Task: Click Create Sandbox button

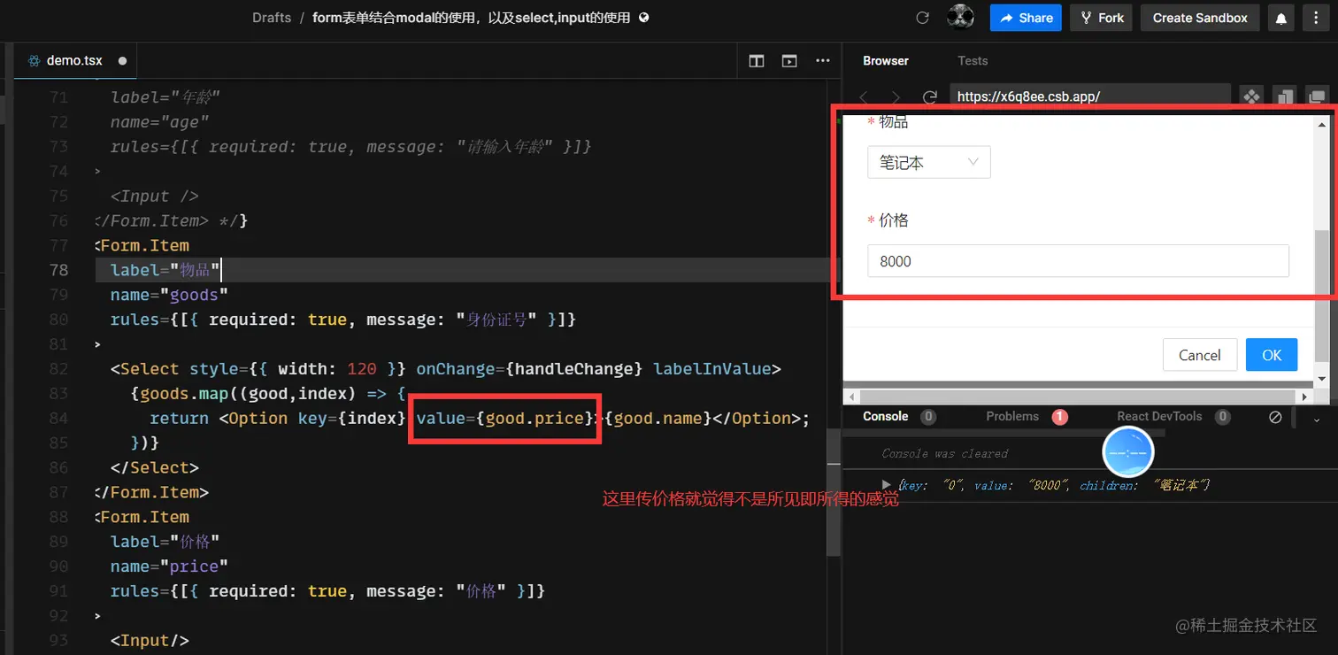Action: [1200, 18]
